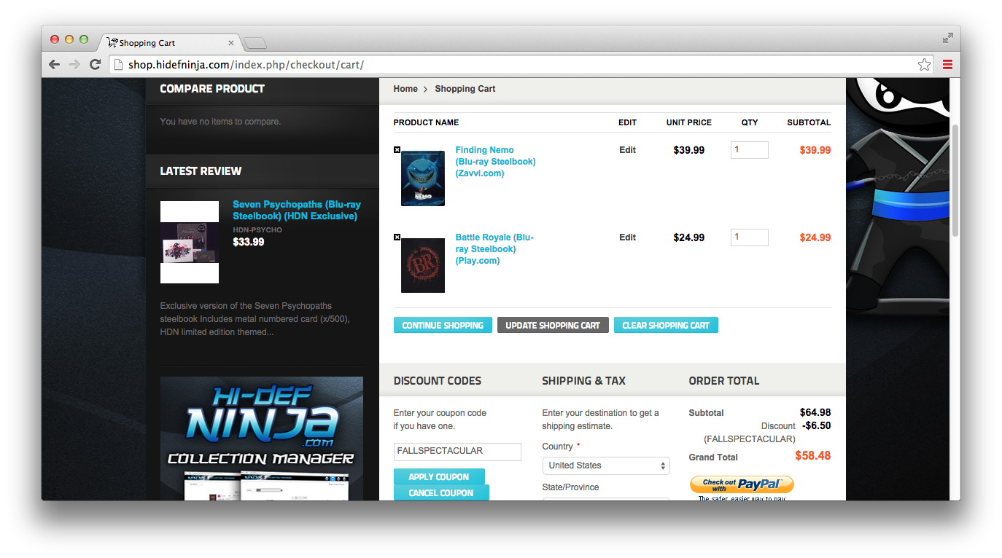Remove Battle Royale with the X icon
1002x558 pixels.
tap(397, 237)
